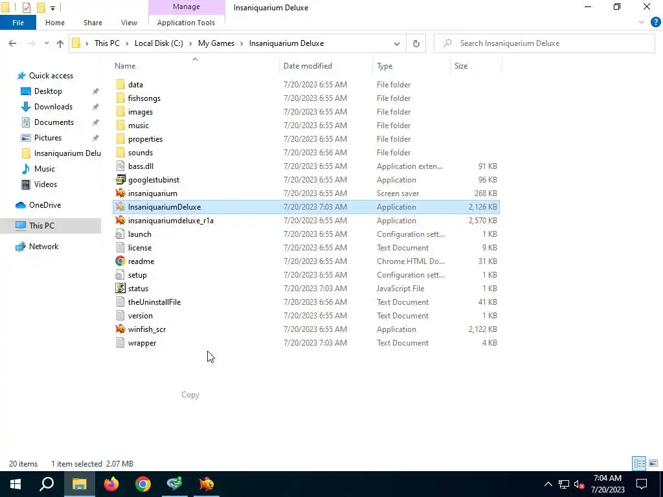Image resolution: width=663 pixels, height=497 pixels.
Task: Click the insaniquarium screen saver fish icon
Action: pos(120,193)
